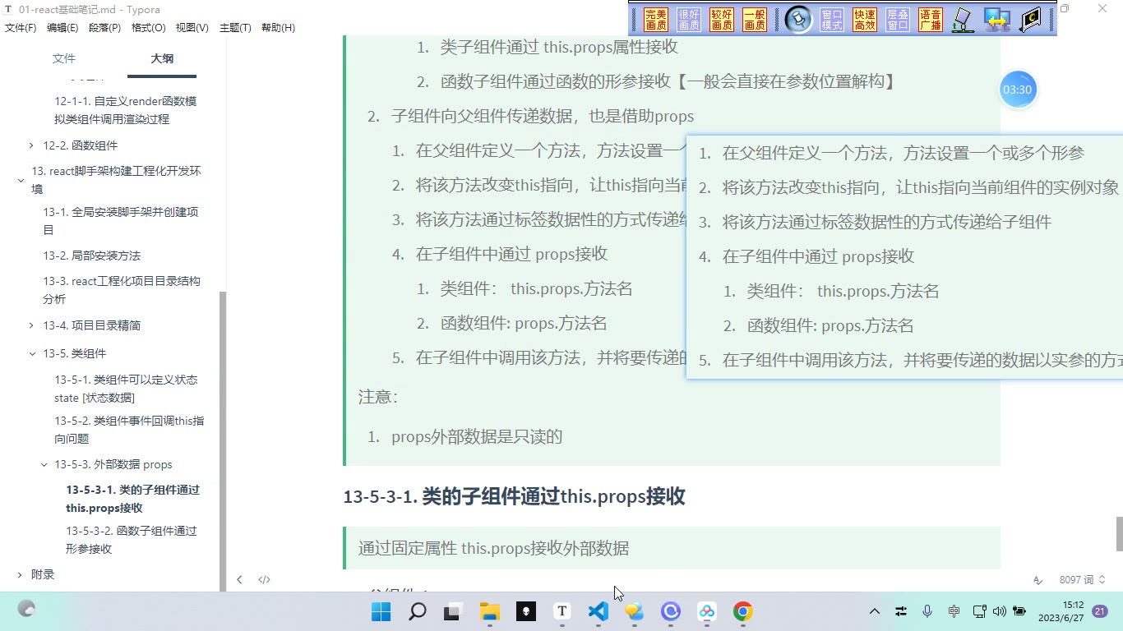The image size is (1123, 631).
Task: Select 较好画质 quality button
Action: pos(722,20)
